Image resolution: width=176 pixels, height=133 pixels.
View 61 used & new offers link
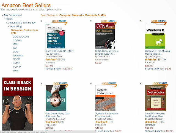(158, 69)
